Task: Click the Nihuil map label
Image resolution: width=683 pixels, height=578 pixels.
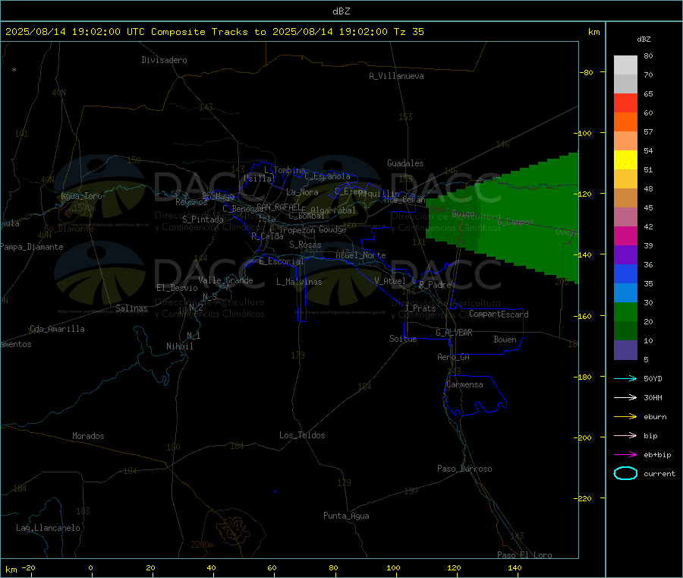Action: [x=179, y=346]
